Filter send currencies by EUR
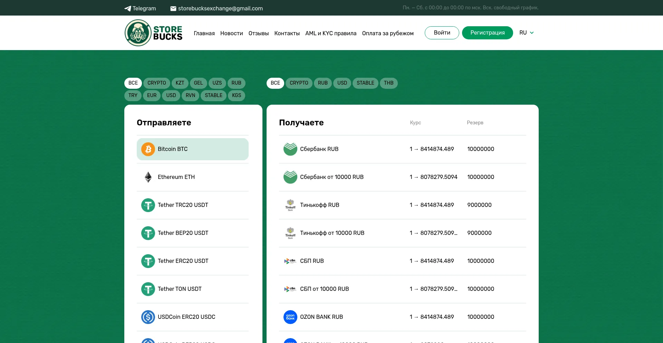Screen dimensions: 663x343 pos(152,95)
